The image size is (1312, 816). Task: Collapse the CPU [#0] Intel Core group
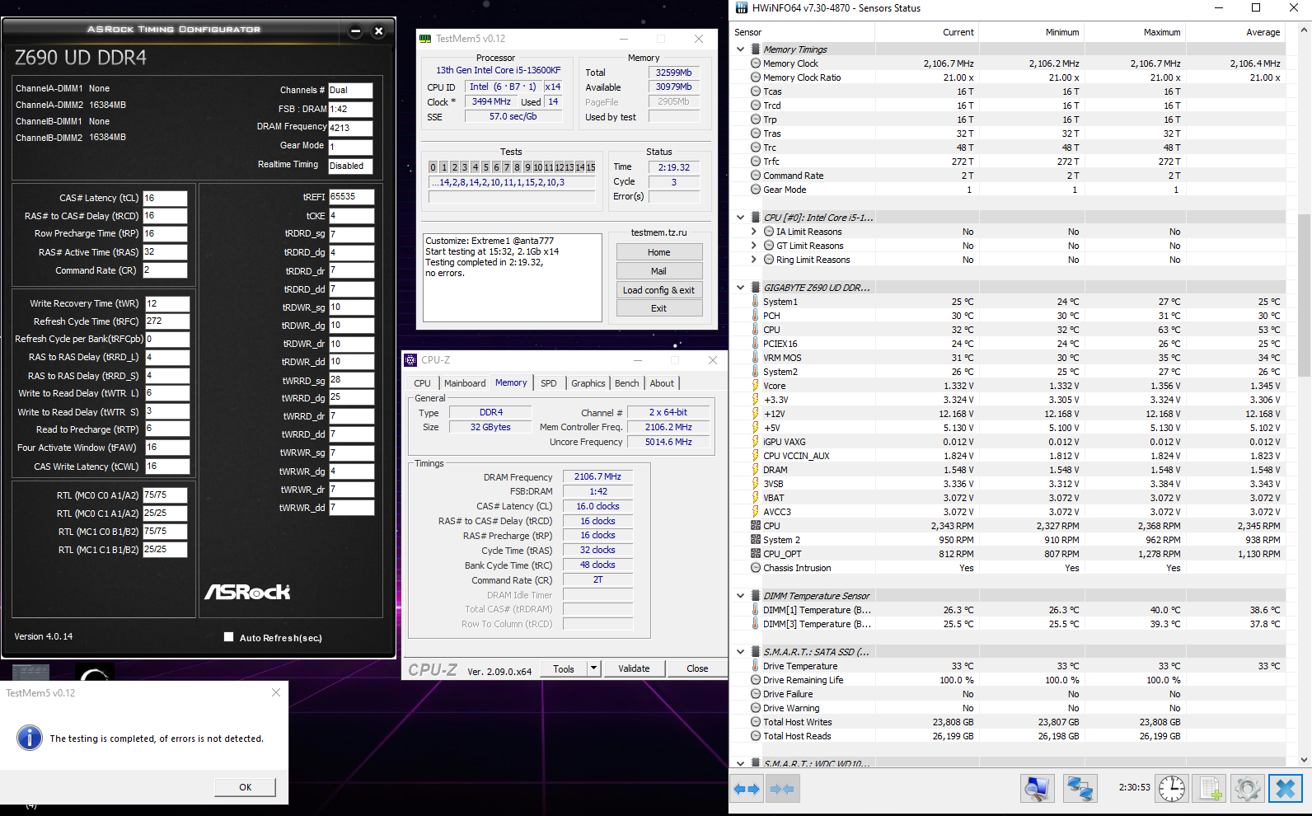[x=741, y=218]
